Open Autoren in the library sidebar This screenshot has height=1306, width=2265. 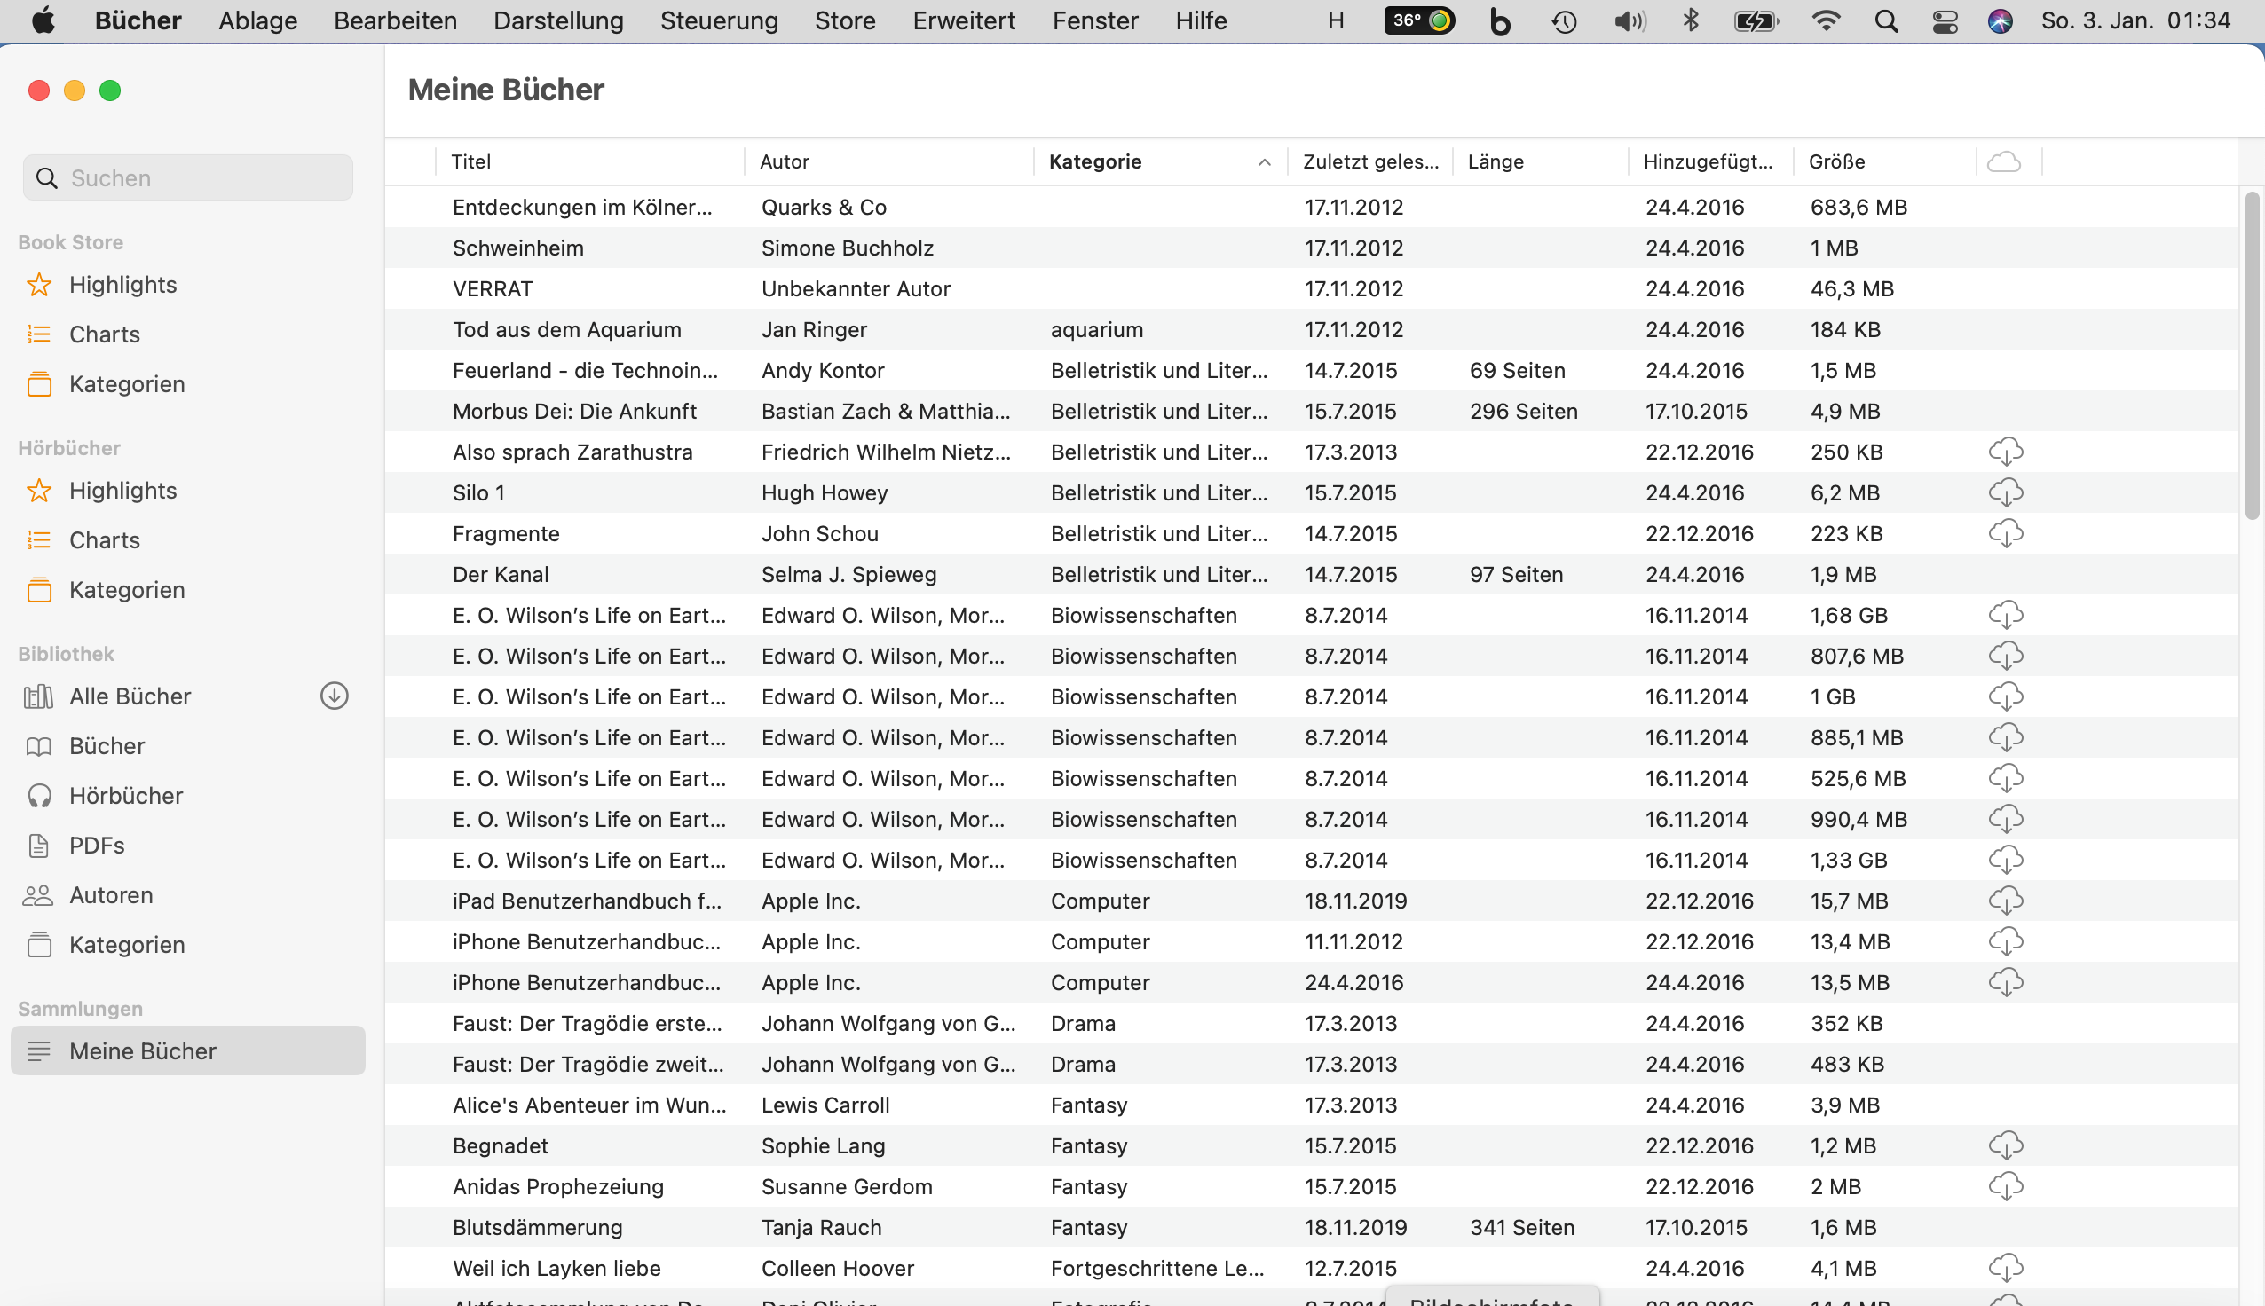coord(110,894)
